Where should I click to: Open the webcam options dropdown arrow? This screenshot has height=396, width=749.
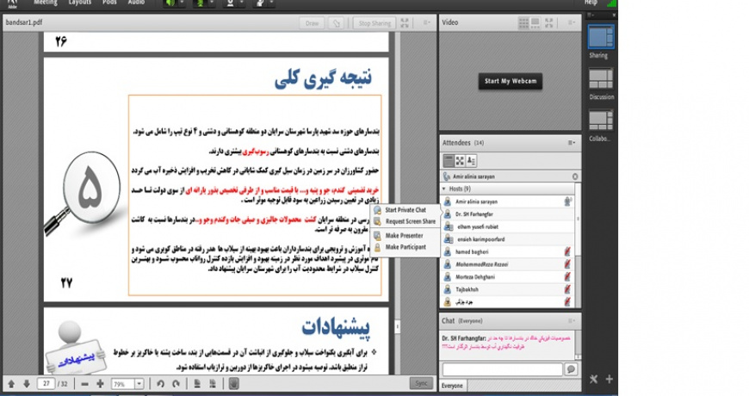click(242, 3)
